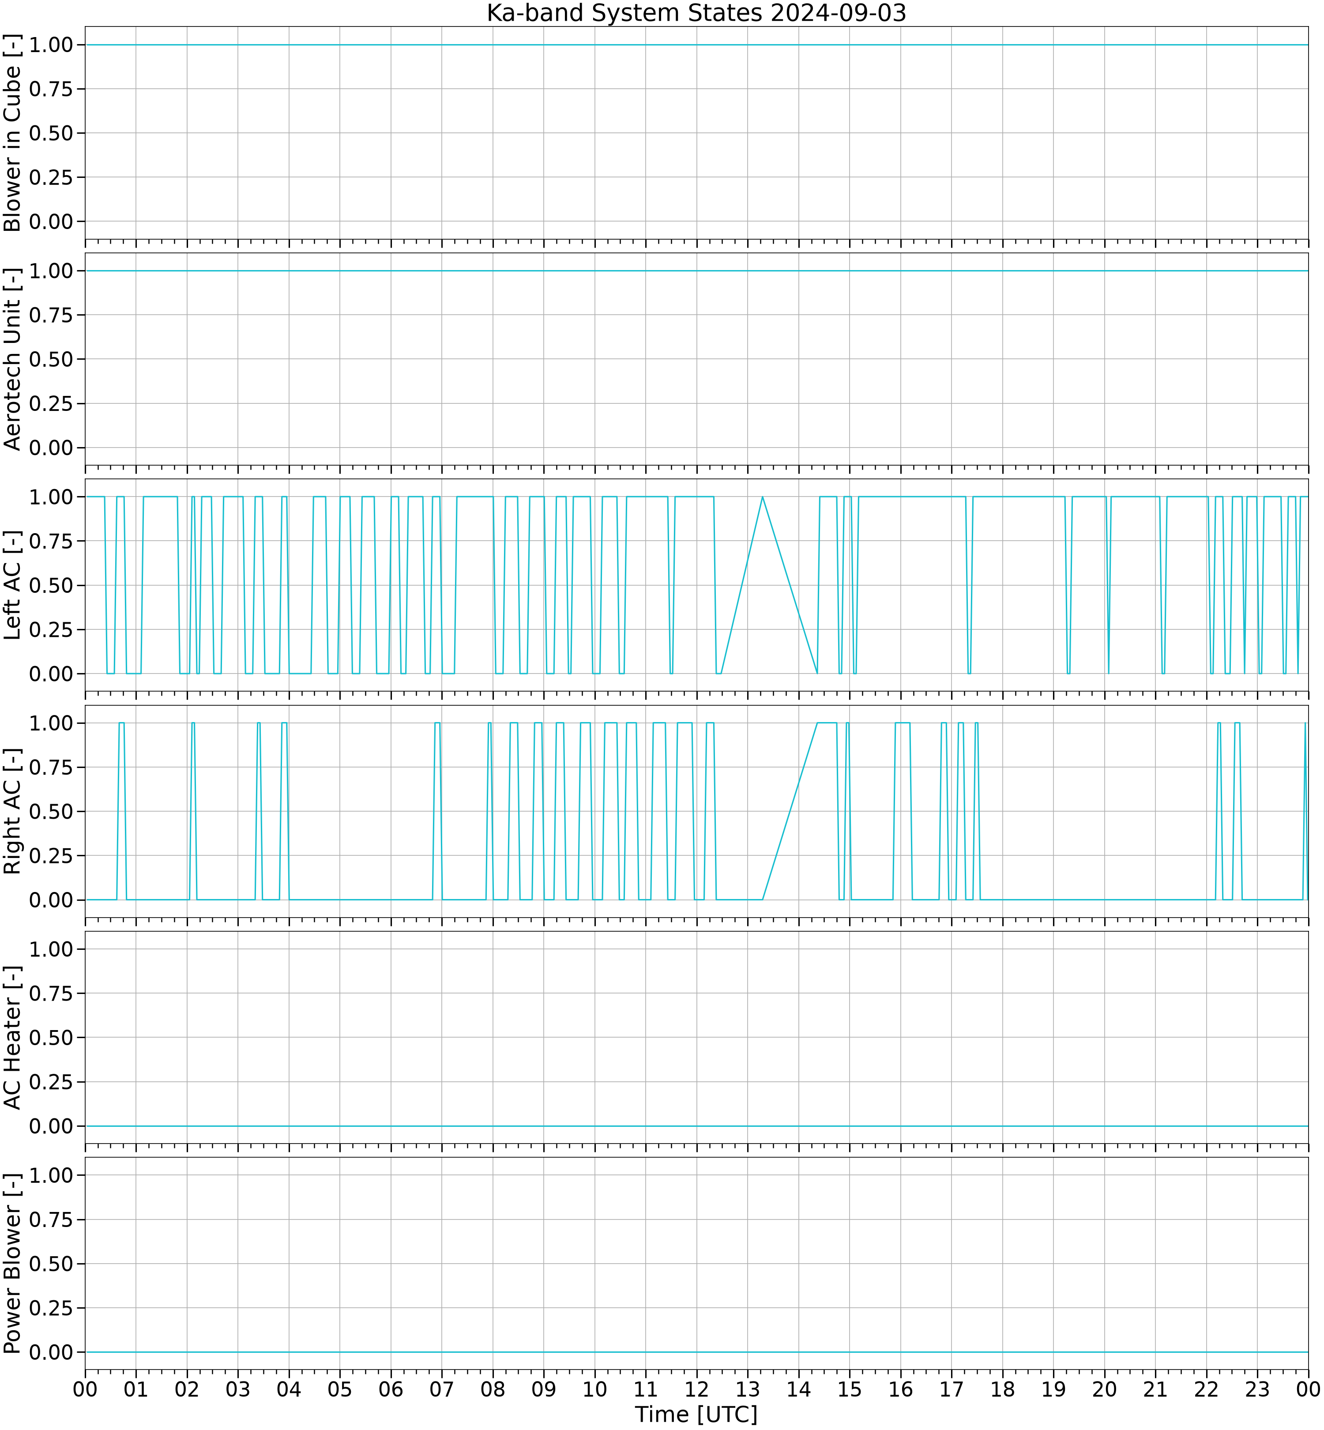Click the flat 1.00 line in the Aerotech Unit plot
This screenshot has height=1430, width=1324.
[696, 271]
